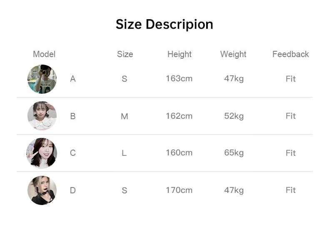The image size is (329, 235).
Task: Select size M in row B
Action: tap(125, 116)
